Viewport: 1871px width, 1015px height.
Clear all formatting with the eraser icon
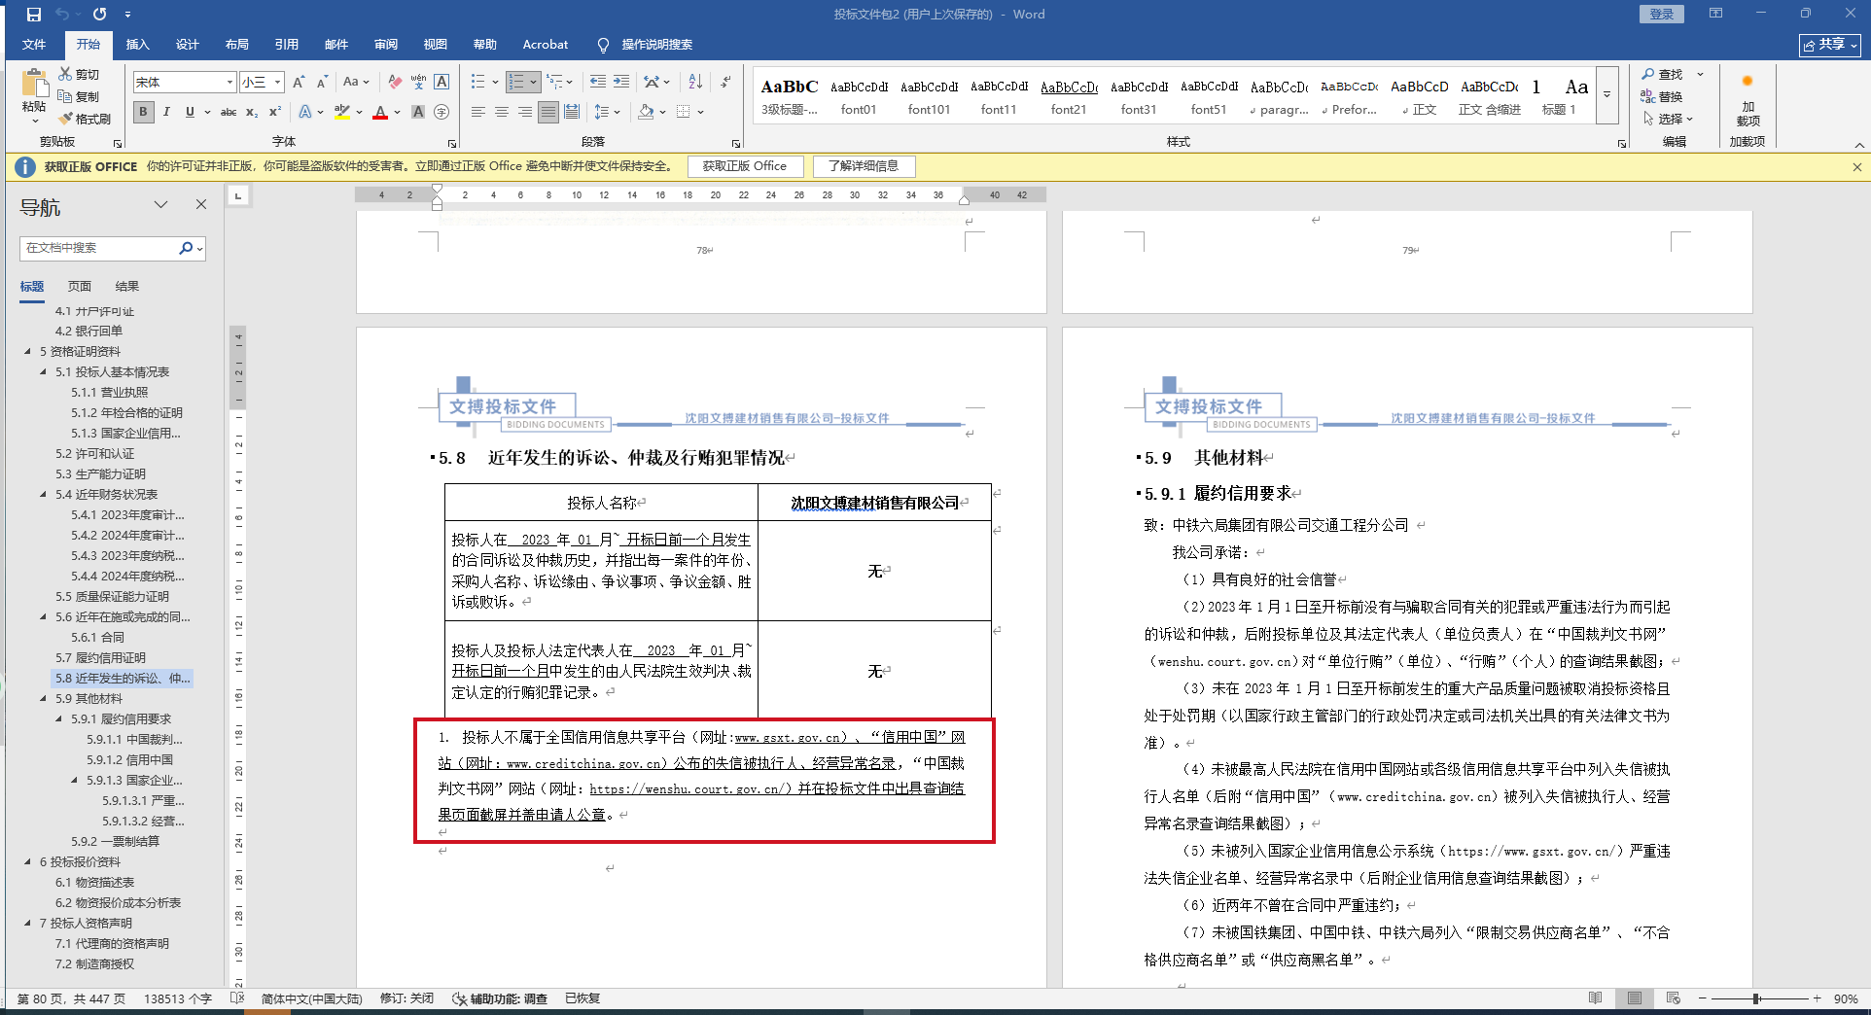click(394, 82)
